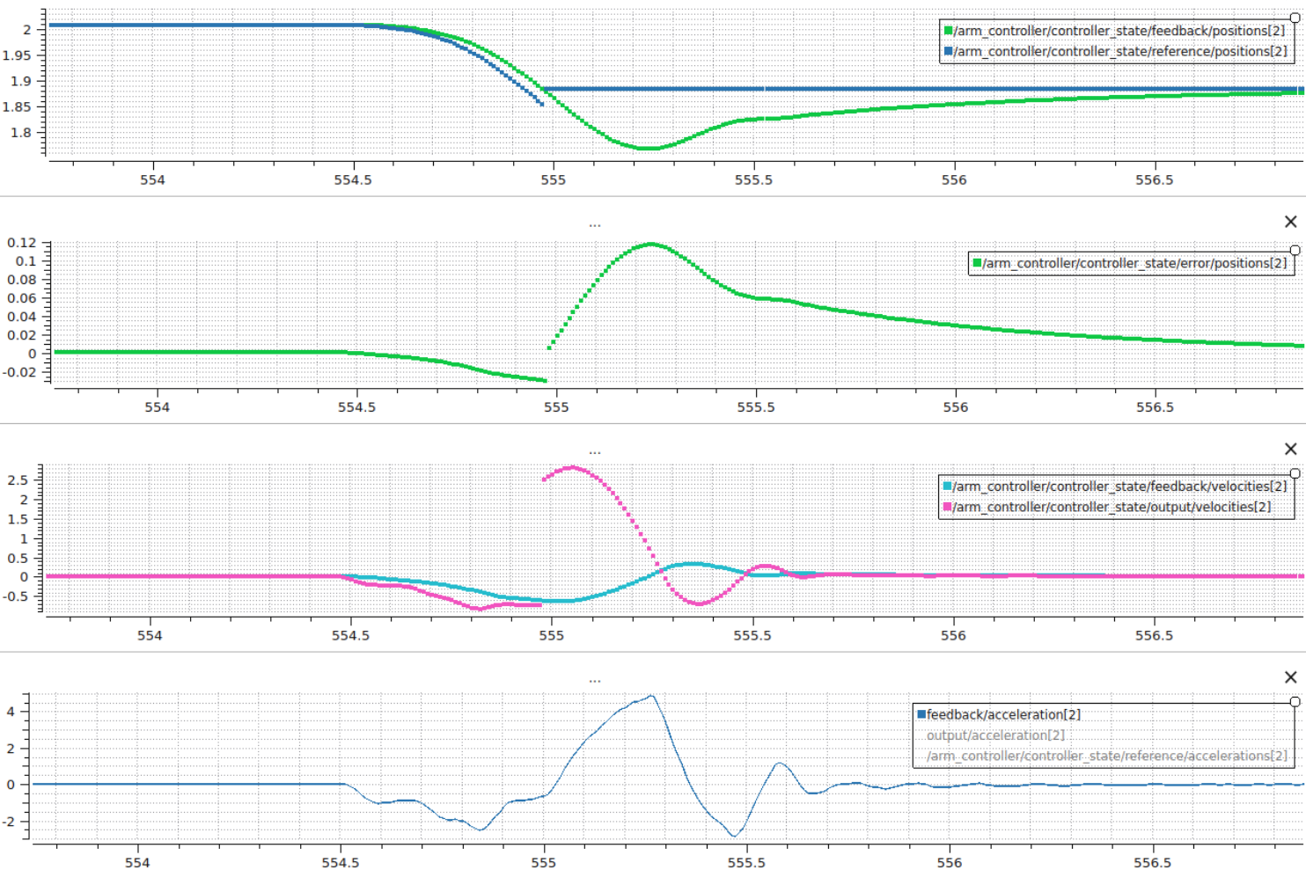This screenshot has height=870, width=1306.
Task: Click the '...' title above velocities plot
Action: click(595, 451)
